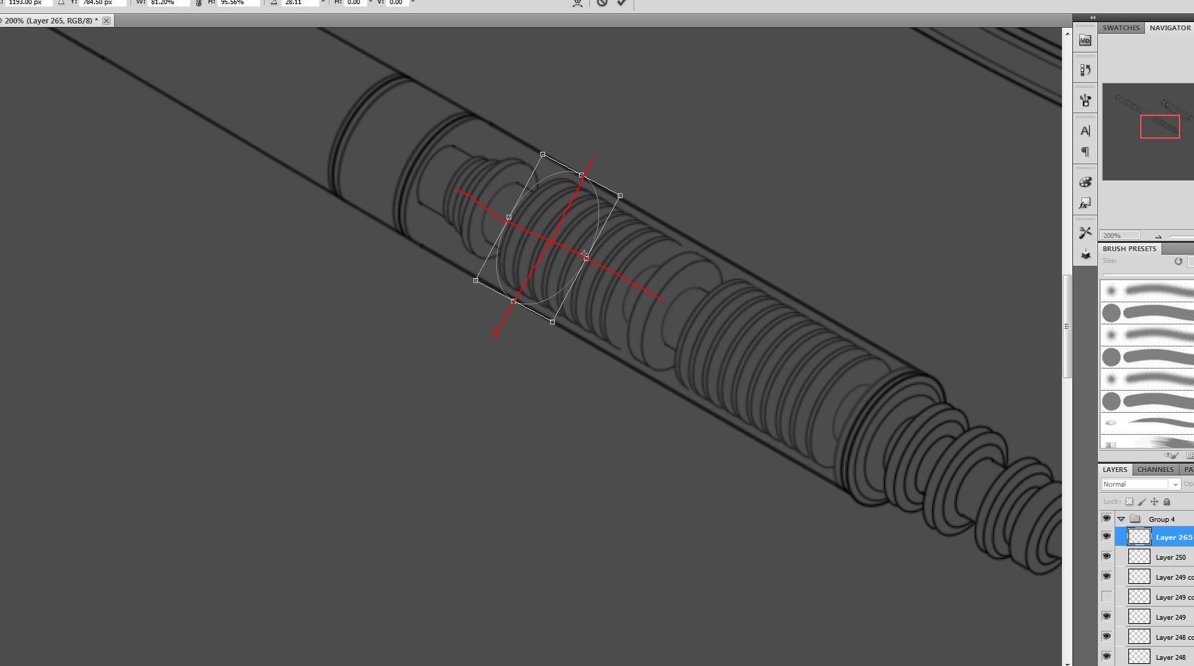
Task: Hide Layer 250 using its eye icon
Action: click(x=1106, y=556)
